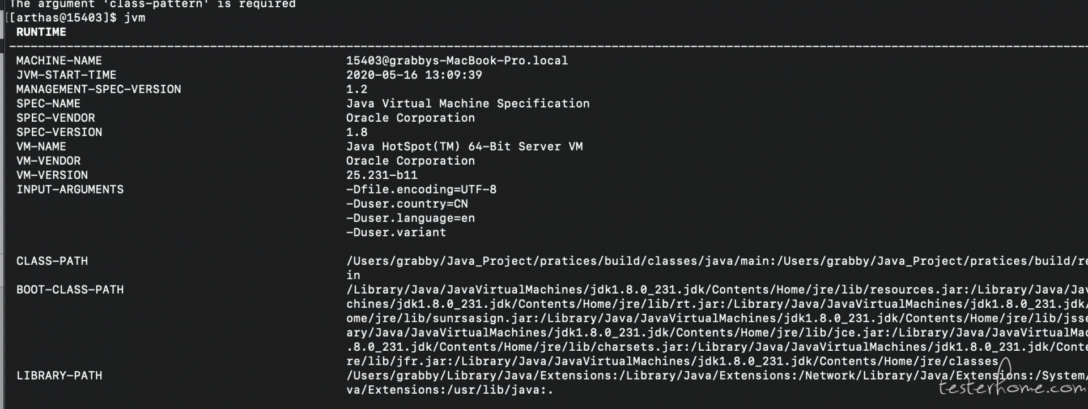Click the VM-VENDOR Oracle Corporation value
This screenshot has height=409, width=1088.
pos(410,161)
